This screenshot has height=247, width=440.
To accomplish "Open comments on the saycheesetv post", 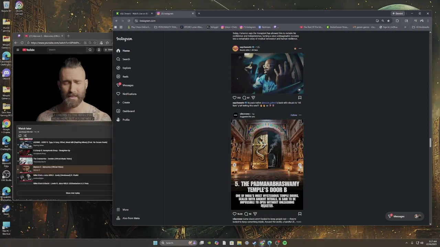I will pyautogui.click(x=244, y=98).
